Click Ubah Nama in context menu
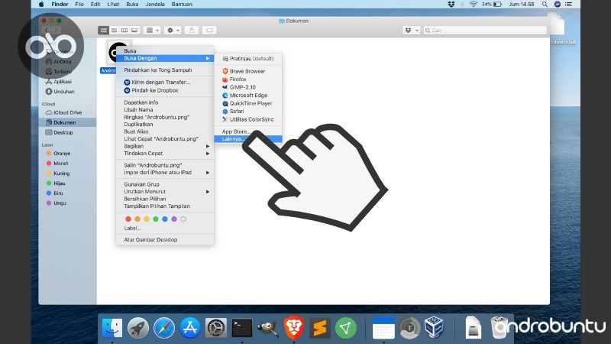This screenshot has width=611, height=344. 165,109
